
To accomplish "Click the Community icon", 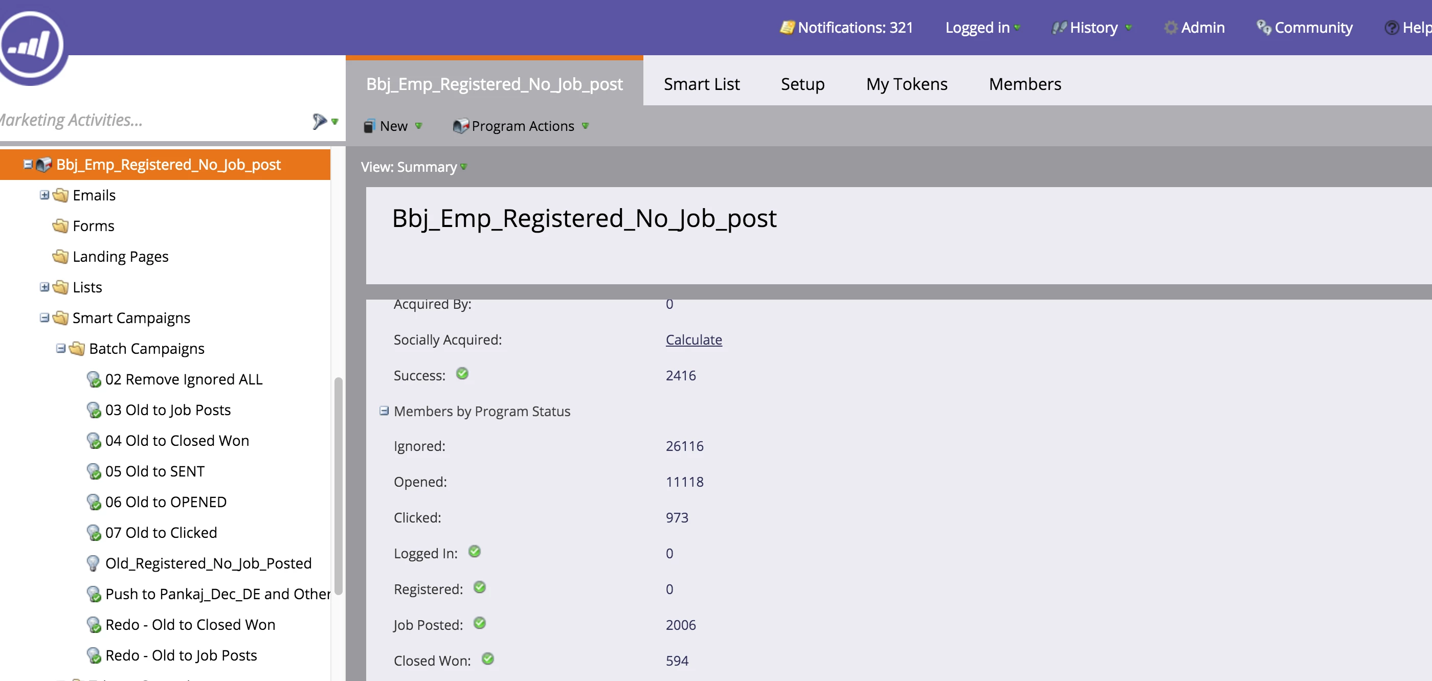I will point(1263,27).
